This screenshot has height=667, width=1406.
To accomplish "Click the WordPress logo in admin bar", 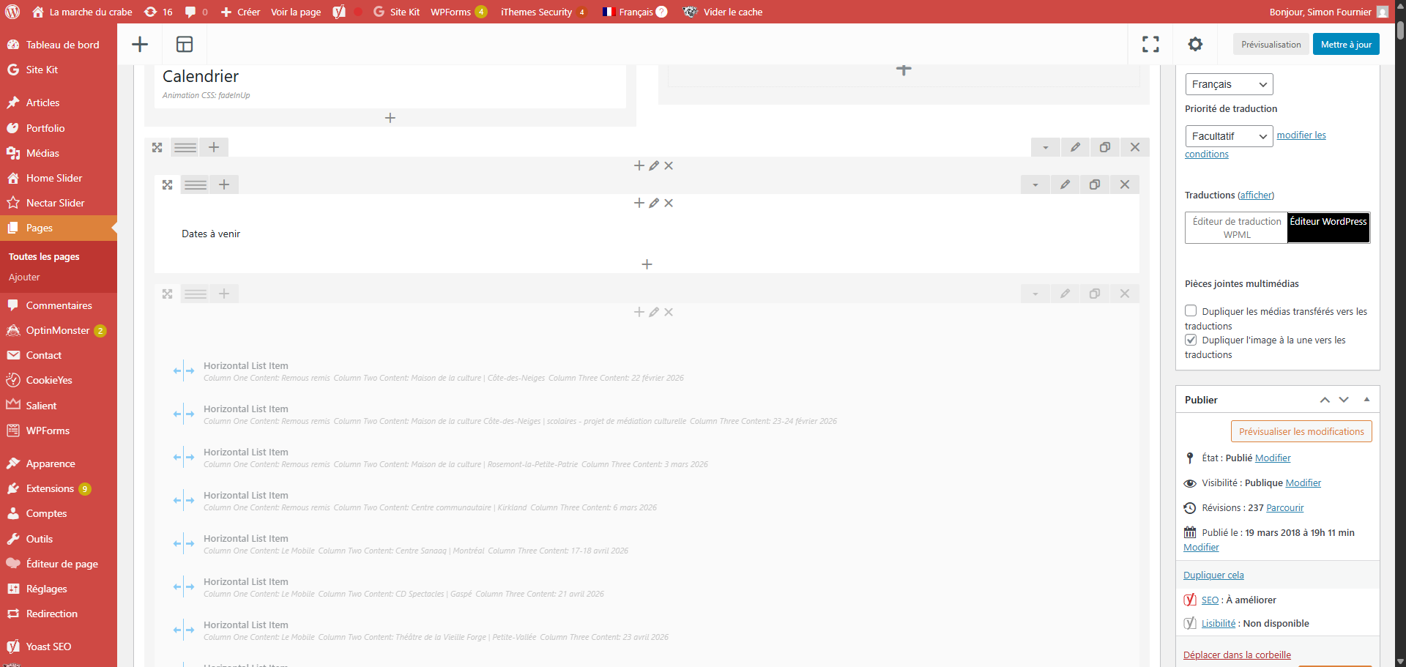I will (x=12, y=12).
